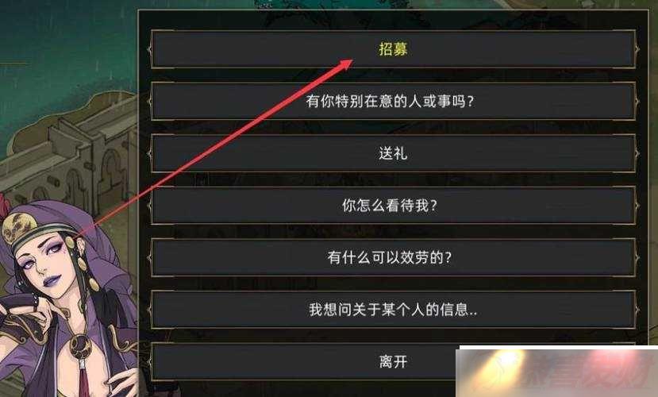Ask 你怎么看待我? in the dialogue list
658x397 pixels.
coord(393,205)
